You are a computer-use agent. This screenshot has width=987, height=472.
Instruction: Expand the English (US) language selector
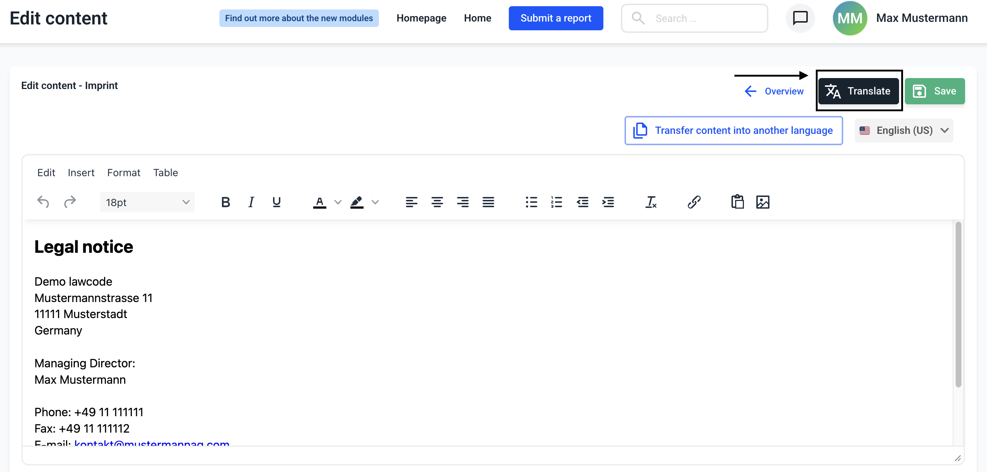(x=903, y=131)
